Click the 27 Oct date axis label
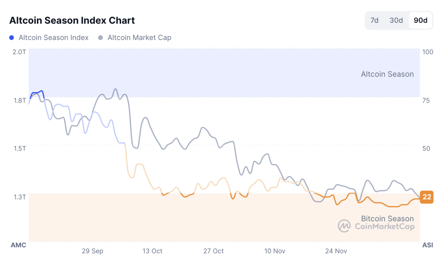440x266 pixels. (x=214, y=251)
